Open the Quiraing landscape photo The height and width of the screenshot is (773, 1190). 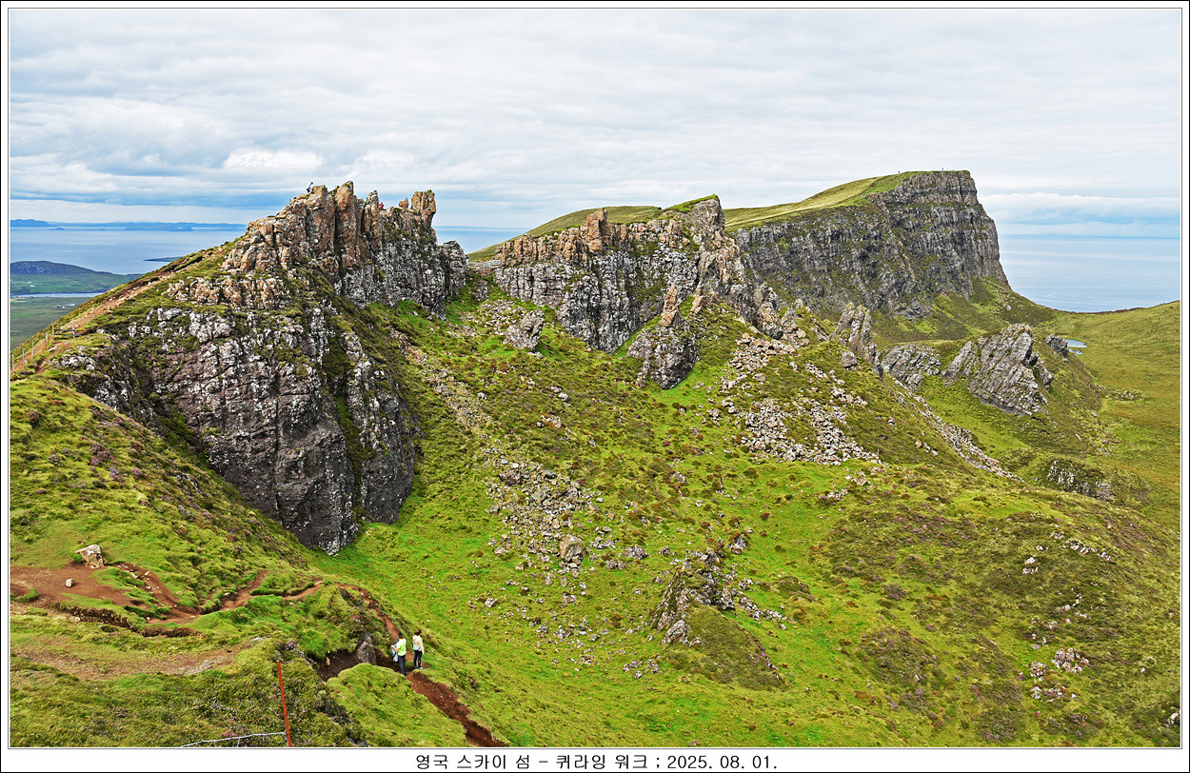[x=595, y=378]
